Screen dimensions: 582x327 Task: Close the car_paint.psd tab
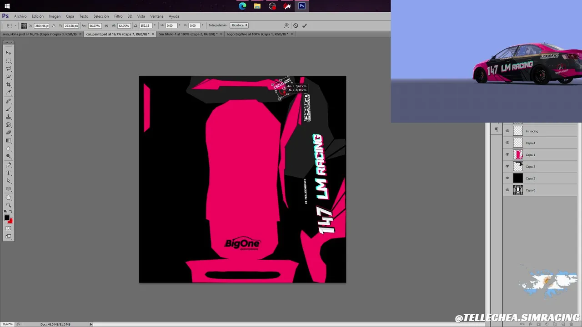[153, 34]
